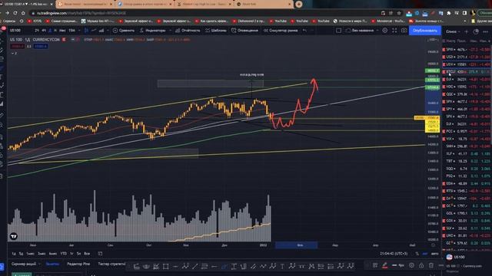
Task: Expand the interval dropdown after 15м
Action: point(78,31)
